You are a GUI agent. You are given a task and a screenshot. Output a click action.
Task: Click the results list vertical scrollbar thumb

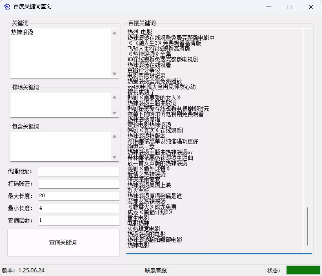(x=307, y=226)
